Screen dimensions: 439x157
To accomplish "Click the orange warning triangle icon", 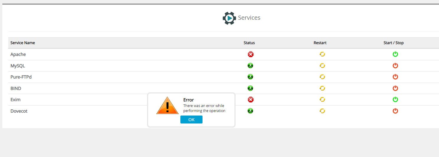I will [167, 106].
